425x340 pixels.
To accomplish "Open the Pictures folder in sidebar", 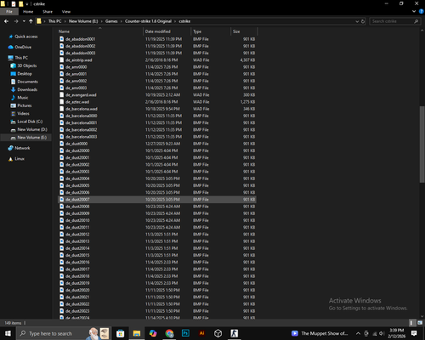I will [x=25, y=105].
